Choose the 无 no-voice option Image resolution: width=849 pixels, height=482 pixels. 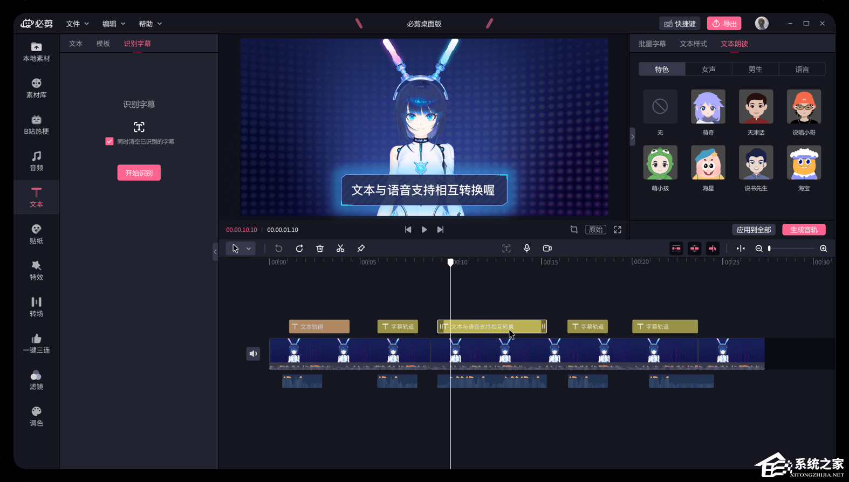[x=660, y=107]
